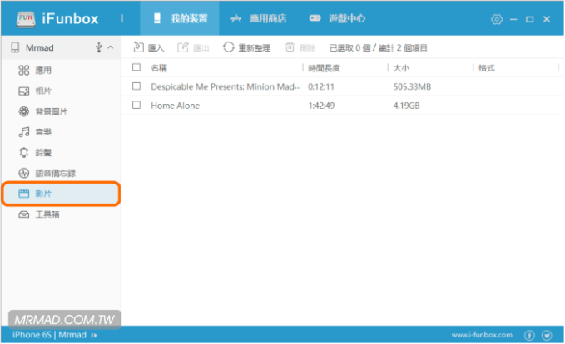Click the Refresh (重新整理) button

pos(247,47)
